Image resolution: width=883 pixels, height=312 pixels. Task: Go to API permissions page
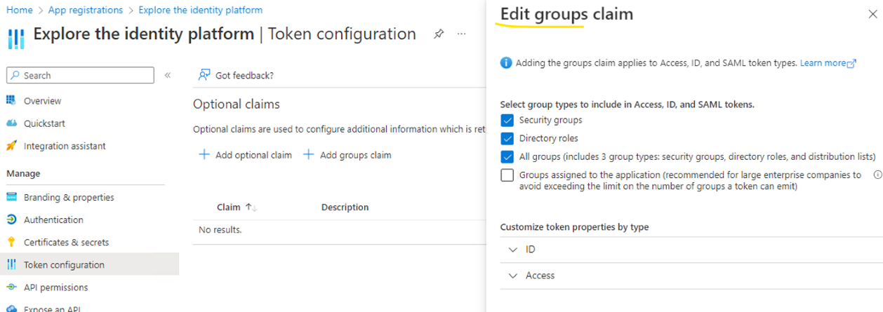[x=55, y=287]
